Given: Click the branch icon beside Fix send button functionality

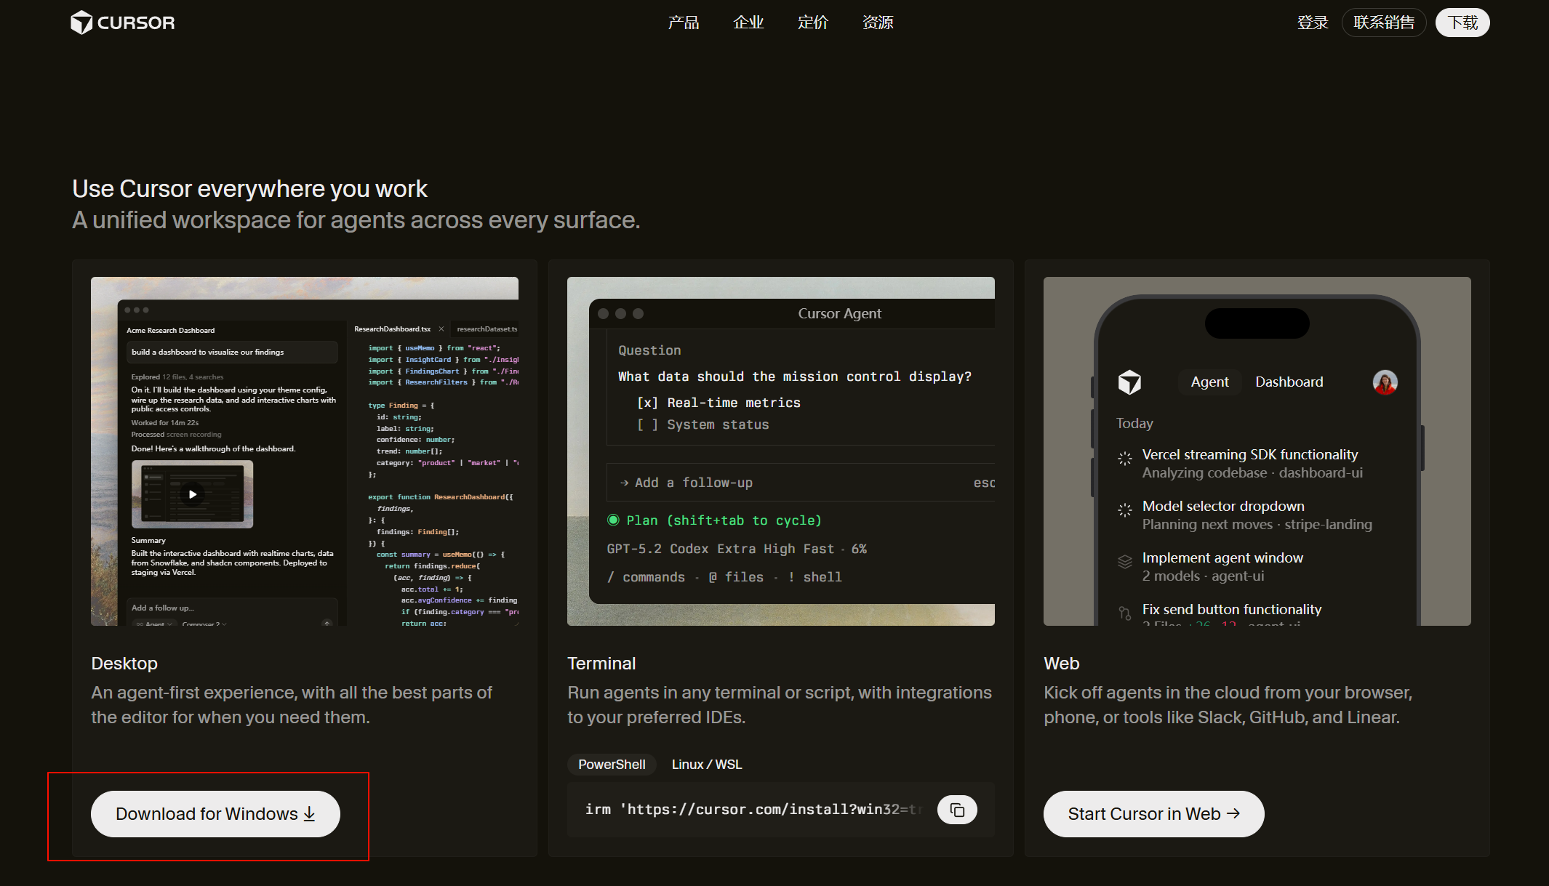Looking at the screenshot, I should pos(1125,613).
